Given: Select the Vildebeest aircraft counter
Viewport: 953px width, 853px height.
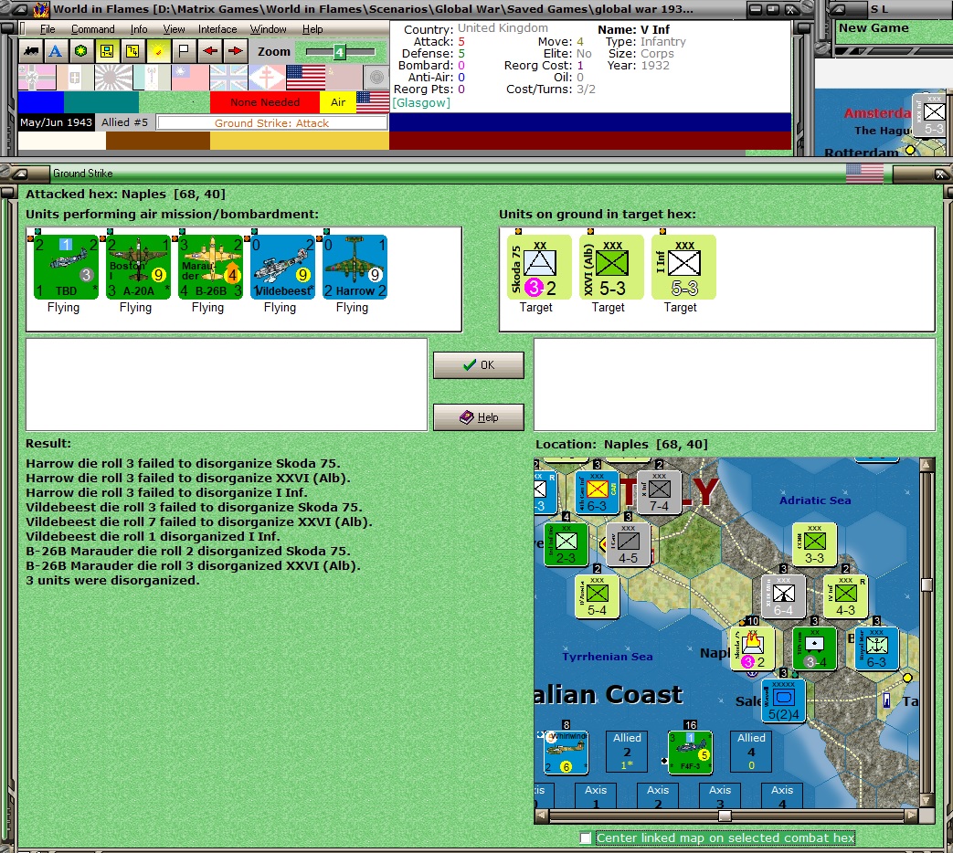Looking at the screenshot, I should pyautogui.click(x=282, y=268).
